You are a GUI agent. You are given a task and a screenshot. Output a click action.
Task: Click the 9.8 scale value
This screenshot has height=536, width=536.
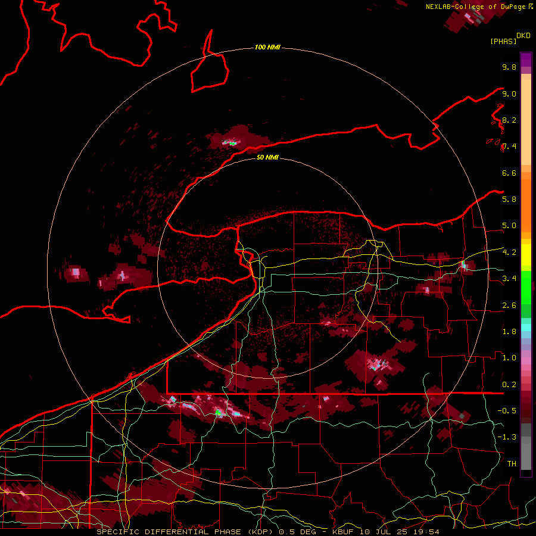pos(509,67)
